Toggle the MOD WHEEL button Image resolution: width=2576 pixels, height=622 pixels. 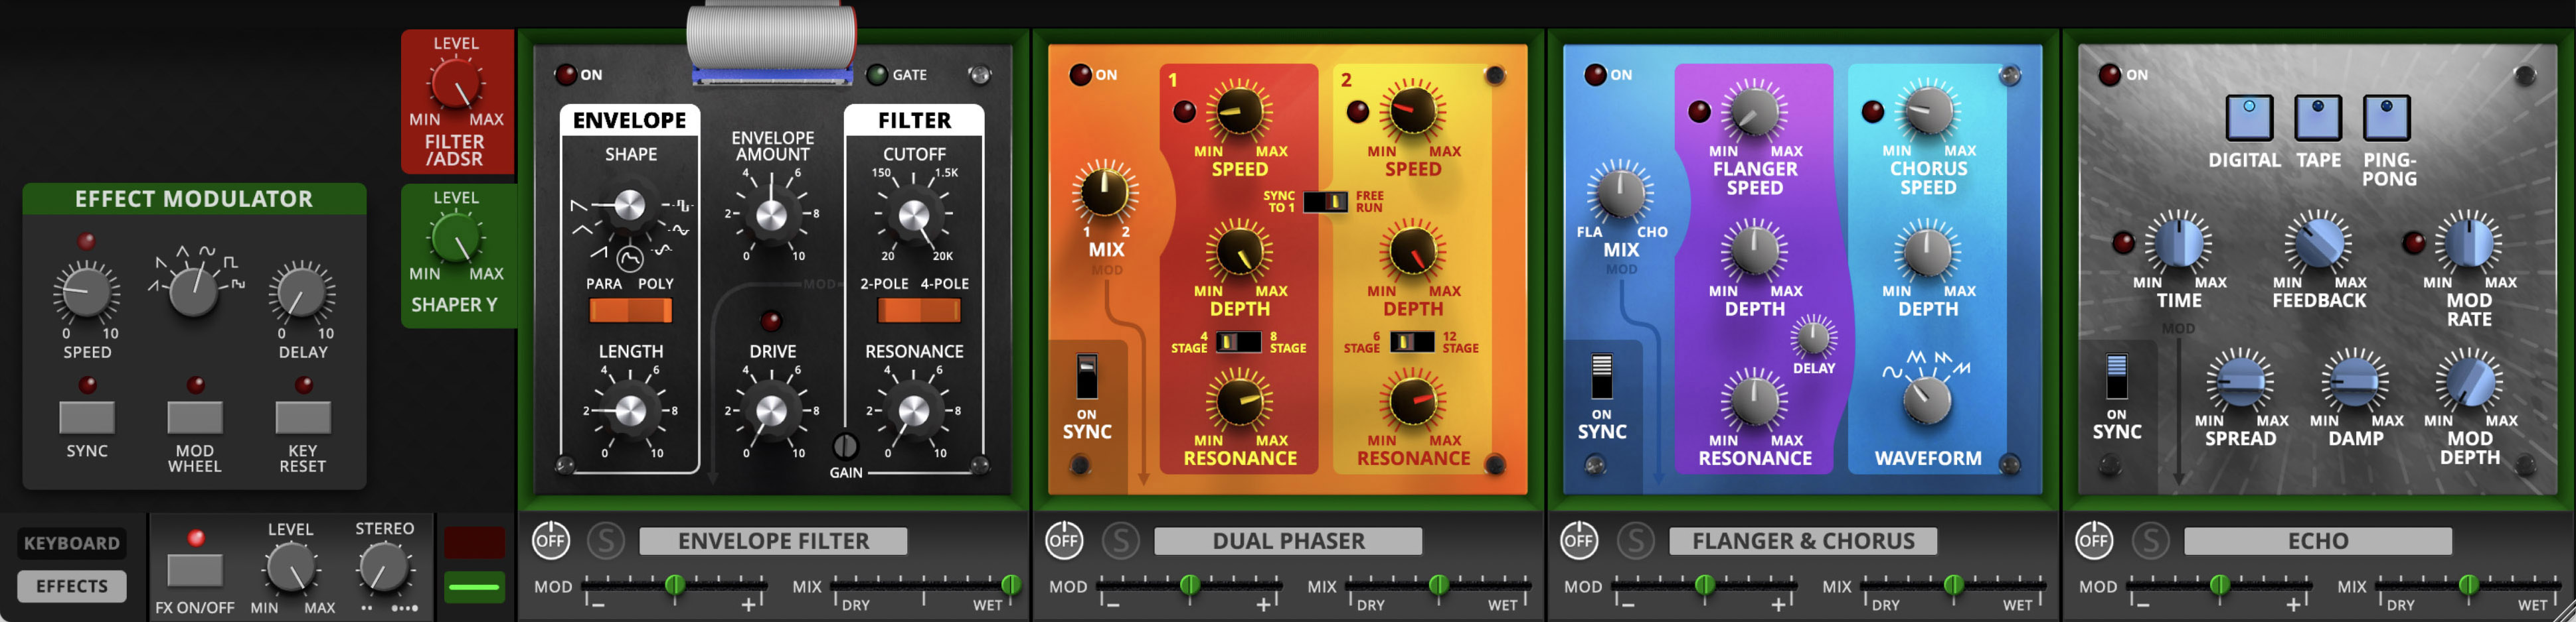click(x=195, y=417)
